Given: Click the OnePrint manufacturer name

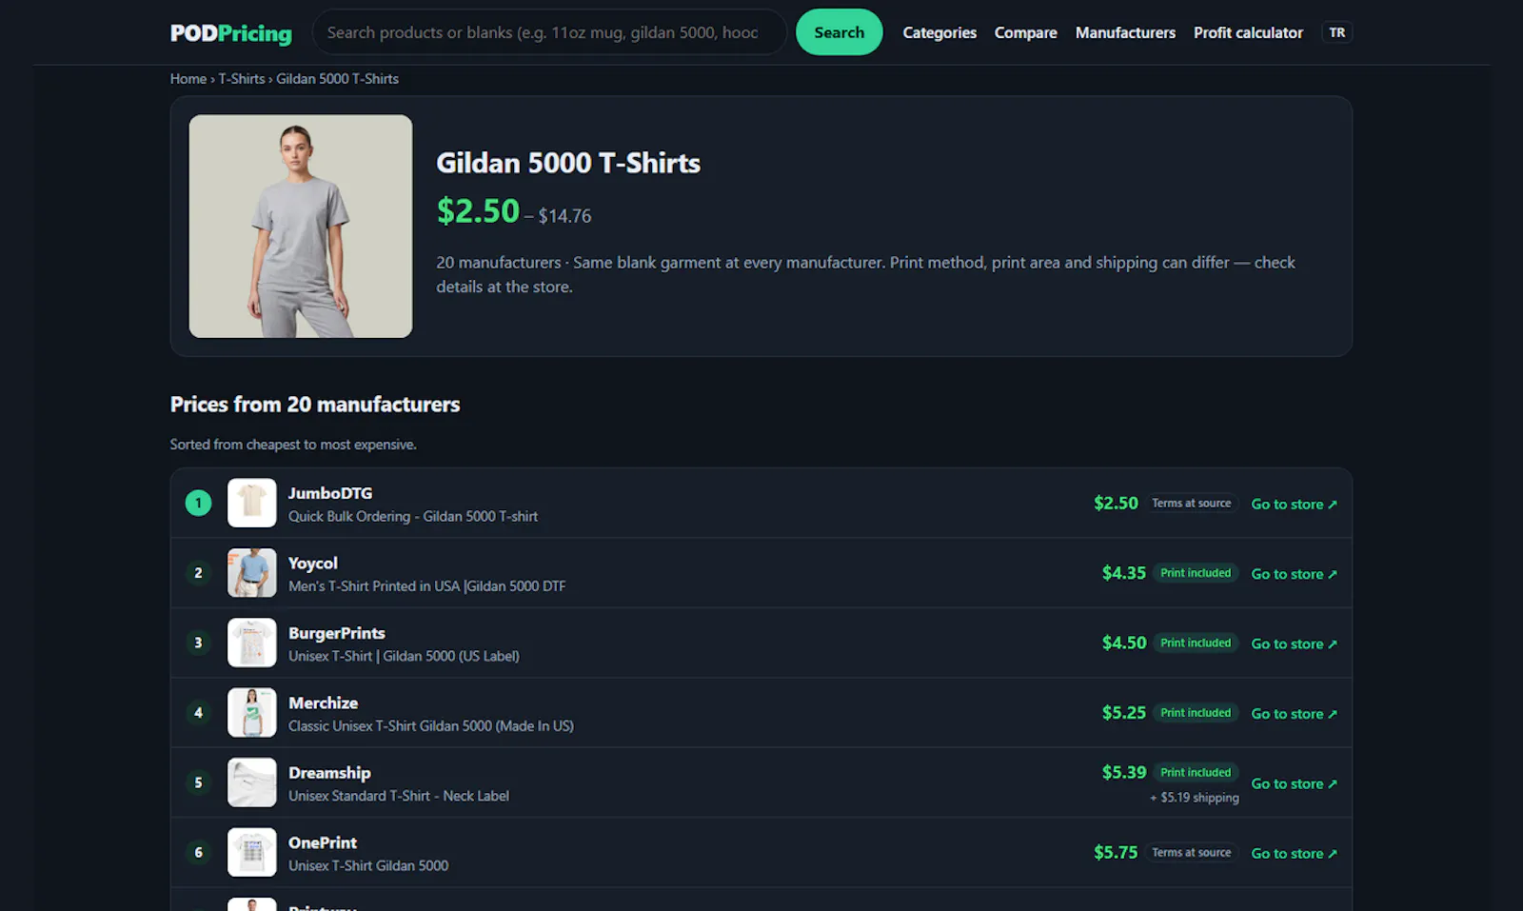Looking at the screenshot, I should tap(323, 842).
